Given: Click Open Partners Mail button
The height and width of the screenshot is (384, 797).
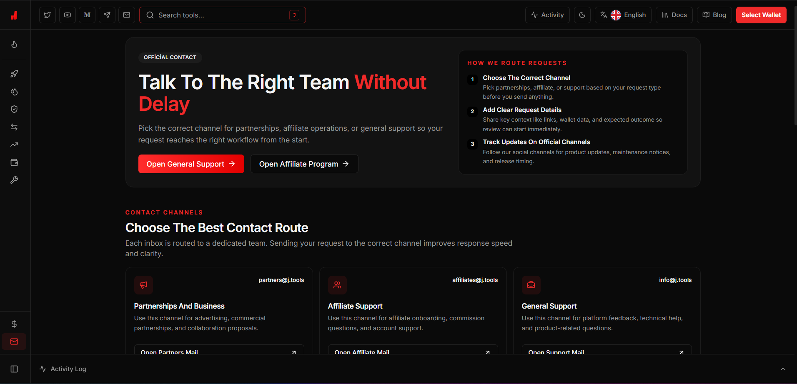Looking at the screenshot, I should [219, 350].
